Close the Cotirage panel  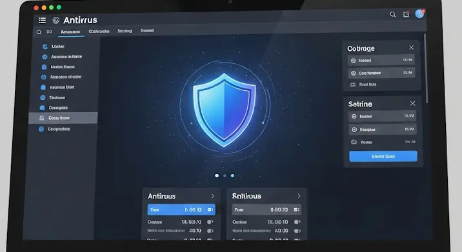411,48
